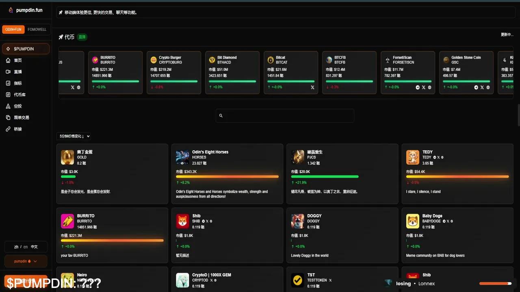520x292 pixels.
Task: Open the 指标 metrics chart icon
Action: pyautogui.click(x=8, y=83)
